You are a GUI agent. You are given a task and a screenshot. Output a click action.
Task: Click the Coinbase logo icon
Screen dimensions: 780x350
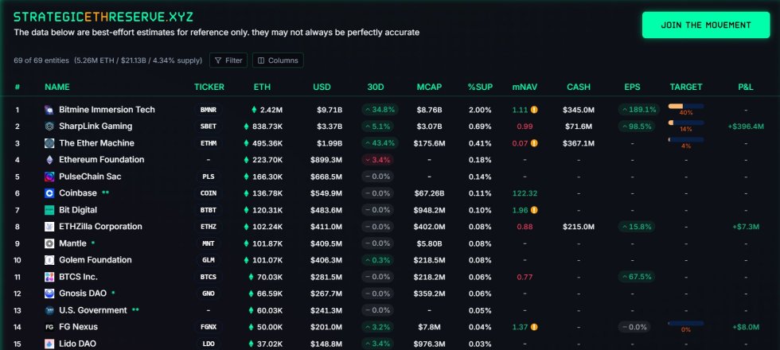click(x=49, y=193)
